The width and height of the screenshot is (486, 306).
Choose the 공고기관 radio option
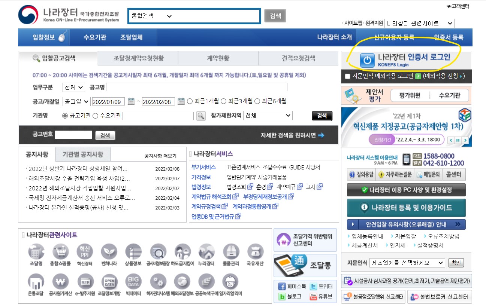(65, 116)
